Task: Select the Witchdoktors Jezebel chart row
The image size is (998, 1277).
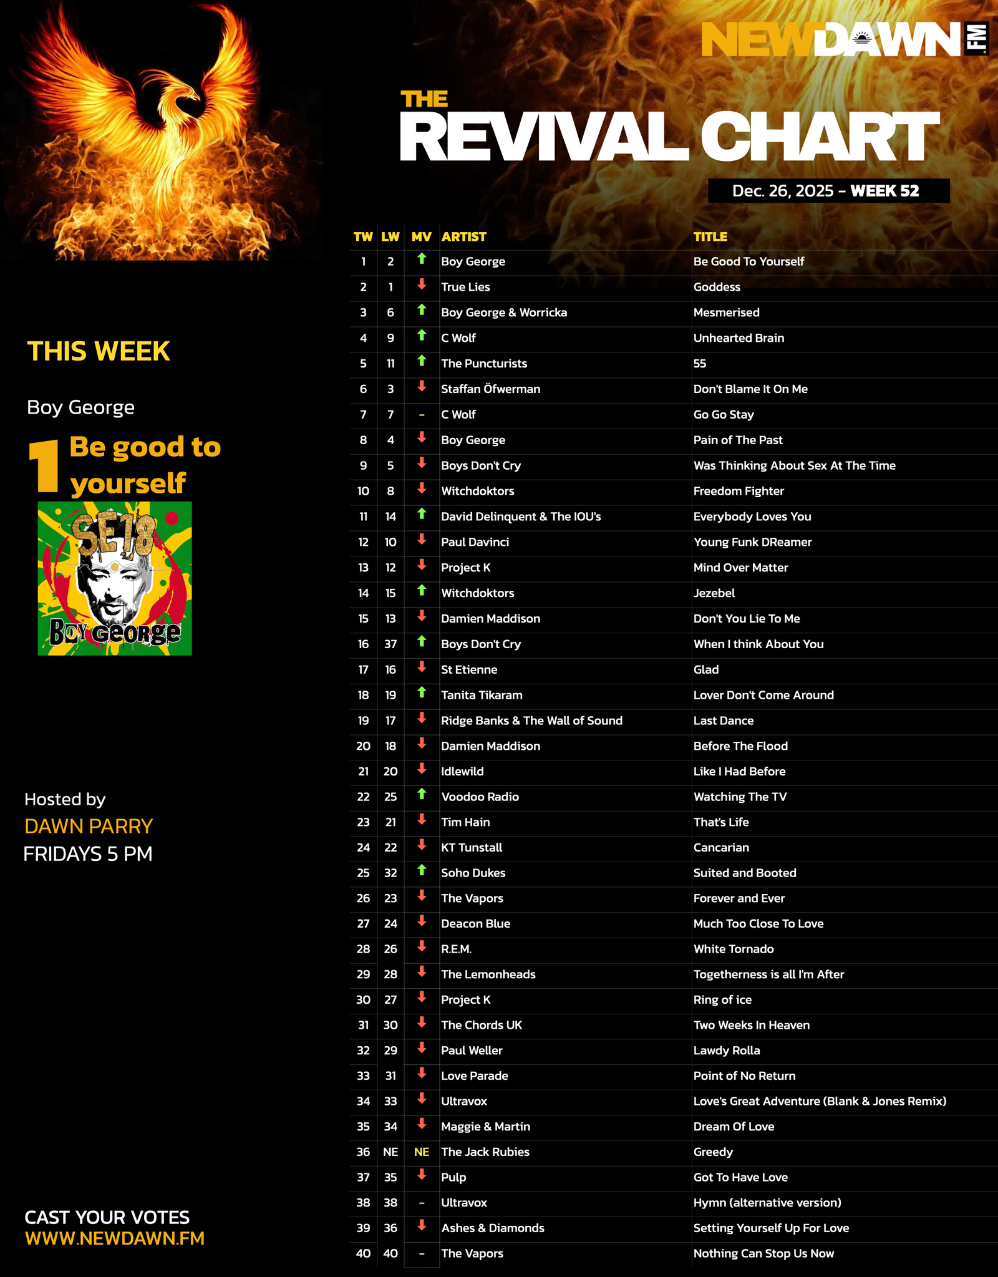Action: (674, 593)
